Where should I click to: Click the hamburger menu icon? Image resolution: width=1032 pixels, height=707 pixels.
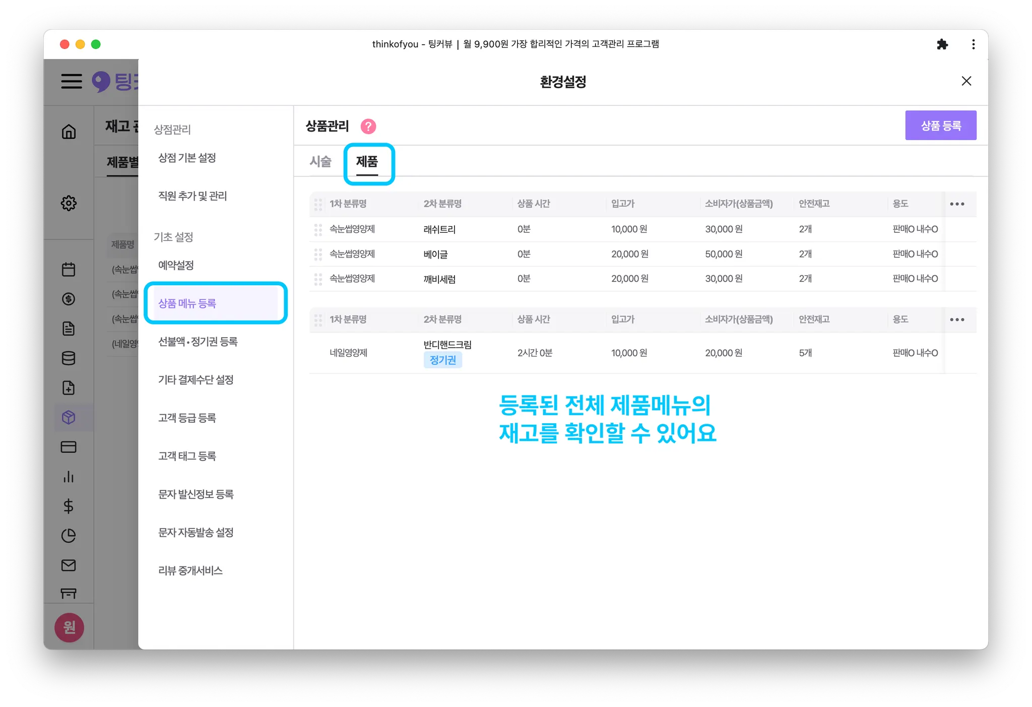pyautogui.click(x=72, y=81)
